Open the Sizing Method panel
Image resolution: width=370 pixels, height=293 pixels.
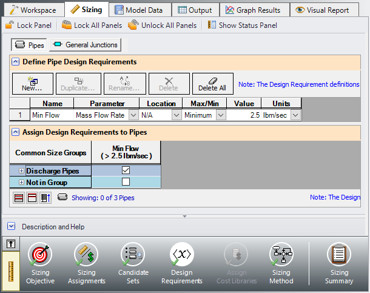[281, 264]
